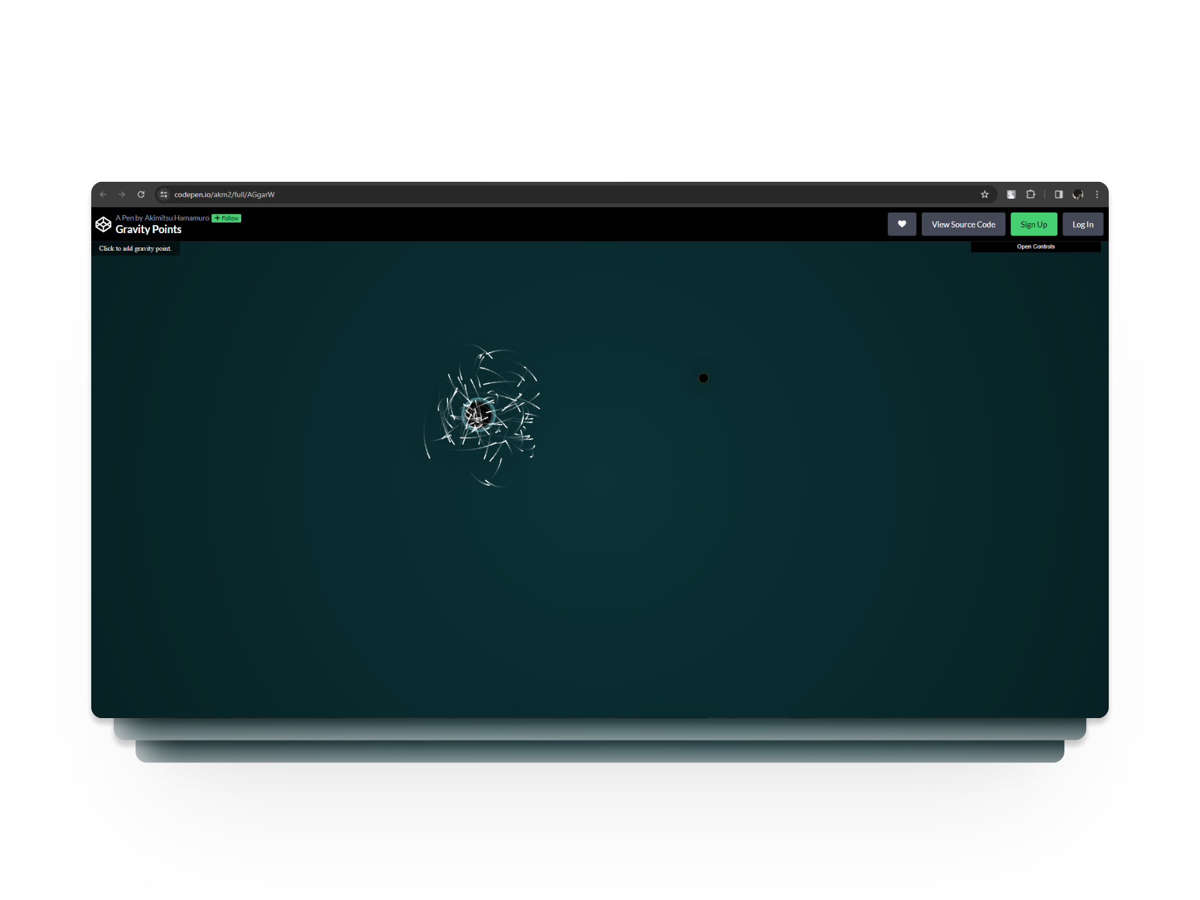The height and width of the screenshot is (900, 1200).
Task: Open the browser extensions puzzle icon
Action: click(1031, 194)
